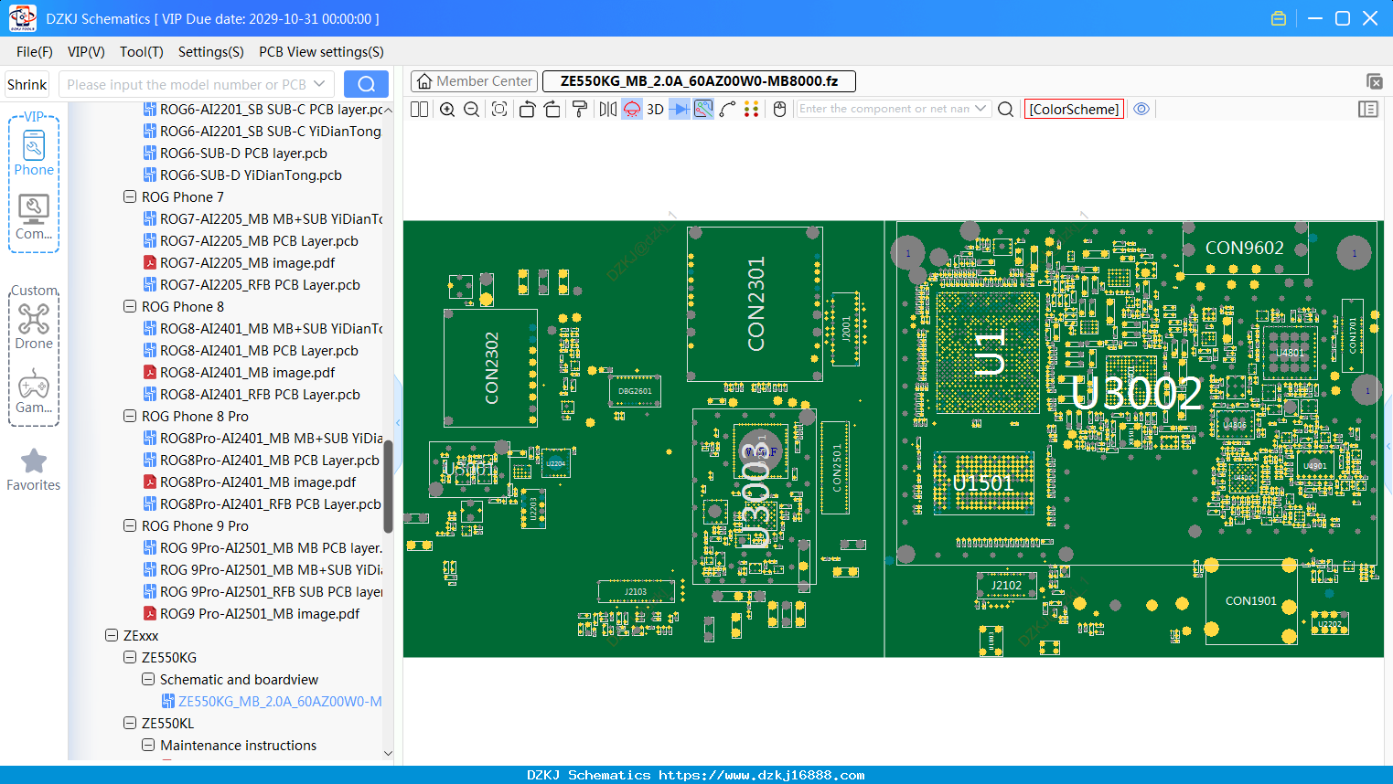The height and width of the screenshot is (784, 1393).
Task: Collapse the ZE550KG tree node
Action: click(130, 657)
